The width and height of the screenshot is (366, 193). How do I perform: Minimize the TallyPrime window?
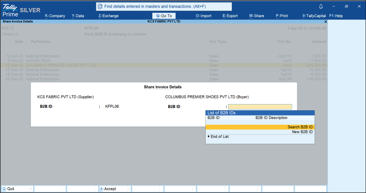tap(333, 7)
